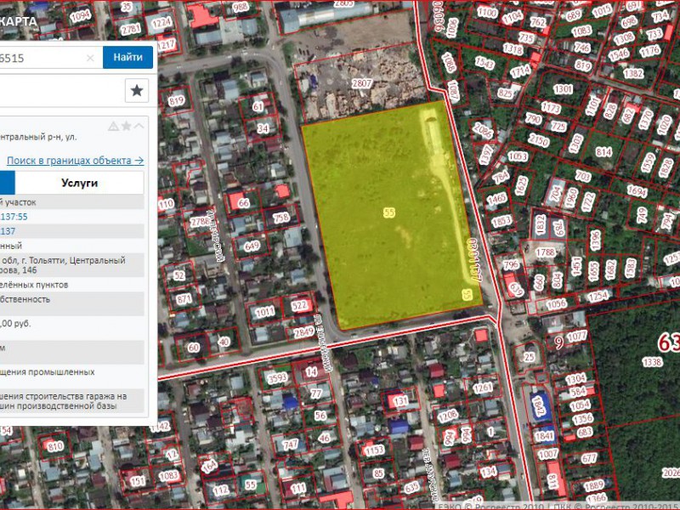Screen dimensions: 680x510
Task: Select parcel 1841 on the map
Action: [544, 436]
